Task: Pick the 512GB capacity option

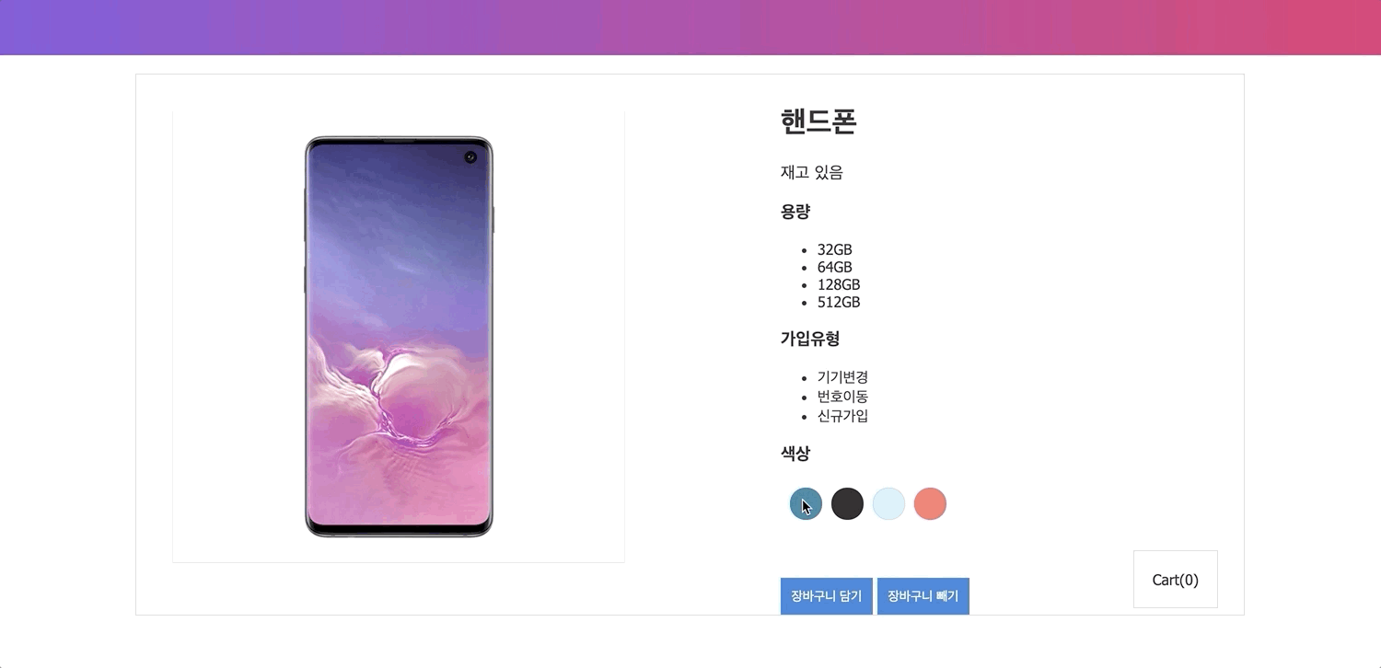Action: click(839, 302)
